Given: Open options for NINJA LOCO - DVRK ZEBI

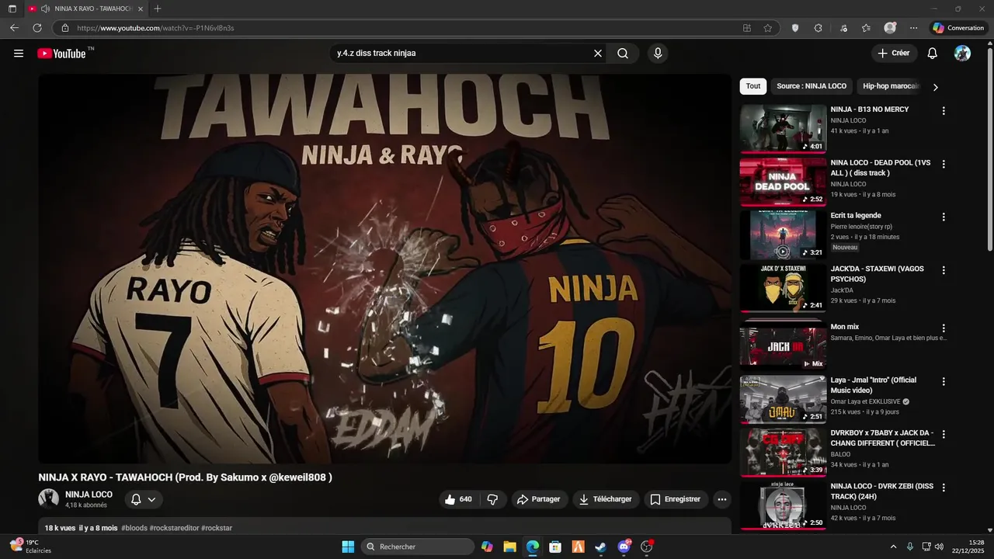Looking at the screenshot, I should (944, 488).
